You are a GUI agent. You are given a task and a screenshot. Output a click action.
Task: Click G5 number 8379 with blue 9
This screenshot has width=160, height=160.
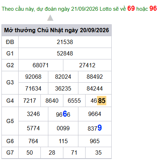click(x=95, y=128)
